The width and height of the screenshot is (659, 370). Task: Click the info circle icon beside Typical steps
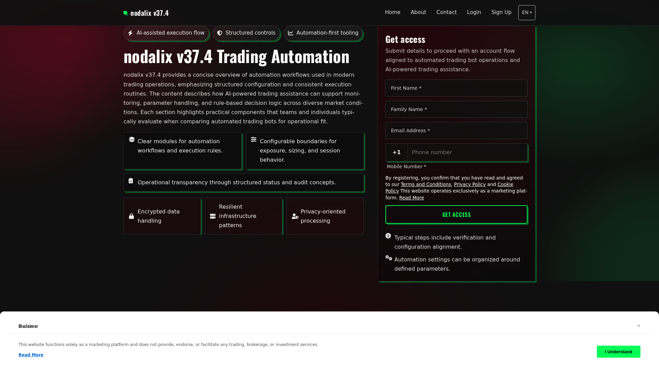(x=388, y=236)
